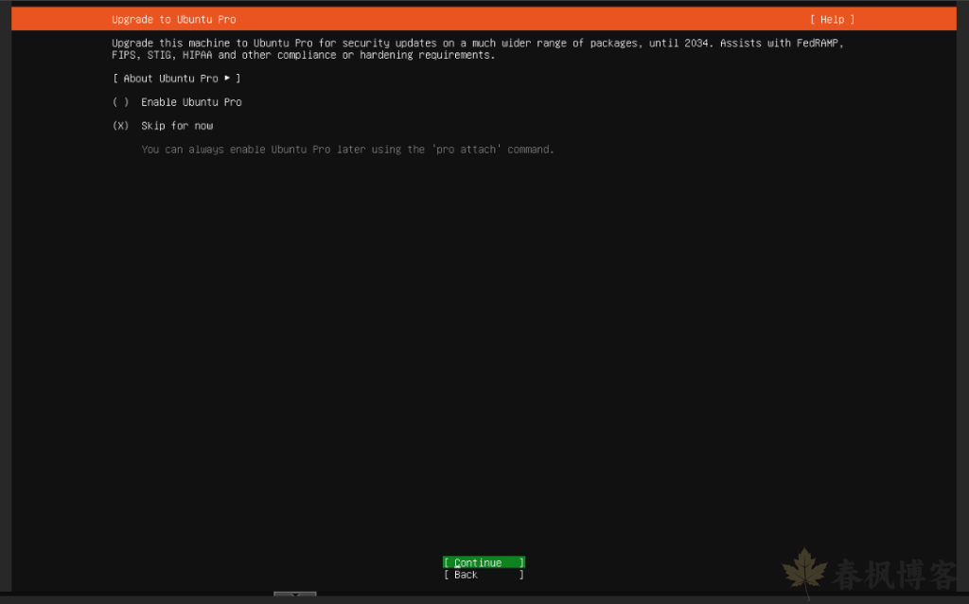Click the word FedRAMP in the description
This screenshot has width=969, height=604.
coord(819,44)
